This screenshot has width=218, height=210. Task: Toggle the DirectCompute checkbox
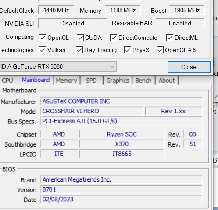click(114, 38)
